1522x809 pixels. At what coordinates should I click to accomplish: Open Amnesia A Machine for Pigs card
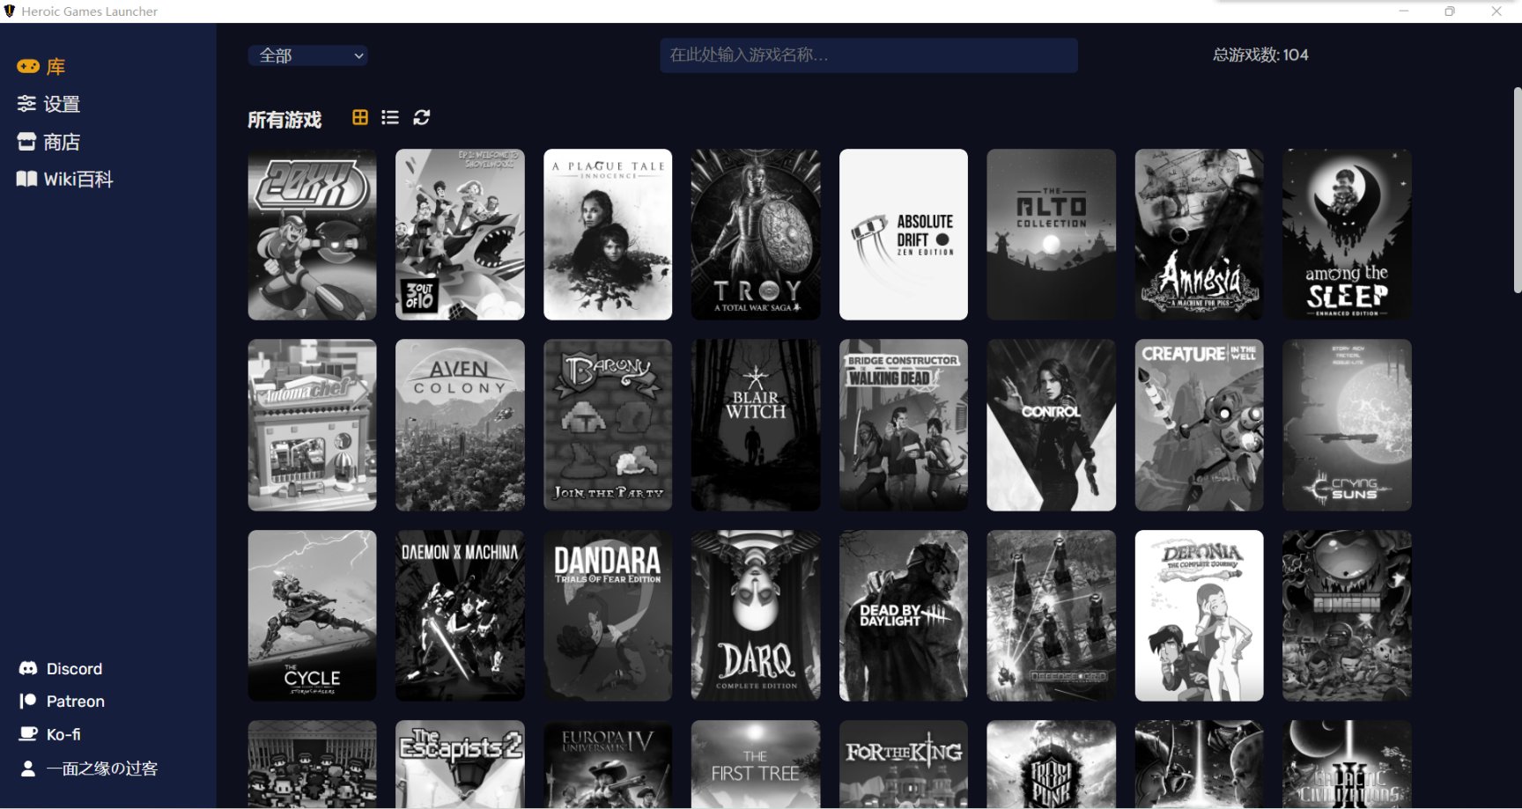1200,234
